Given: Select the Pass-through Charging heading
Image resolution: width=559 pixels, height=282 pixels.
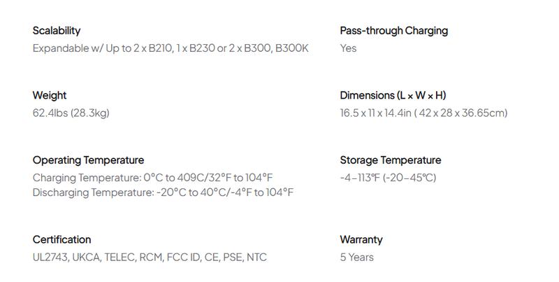Looking at the screenshot, I should pyautogui.click(x=393, y=31).
